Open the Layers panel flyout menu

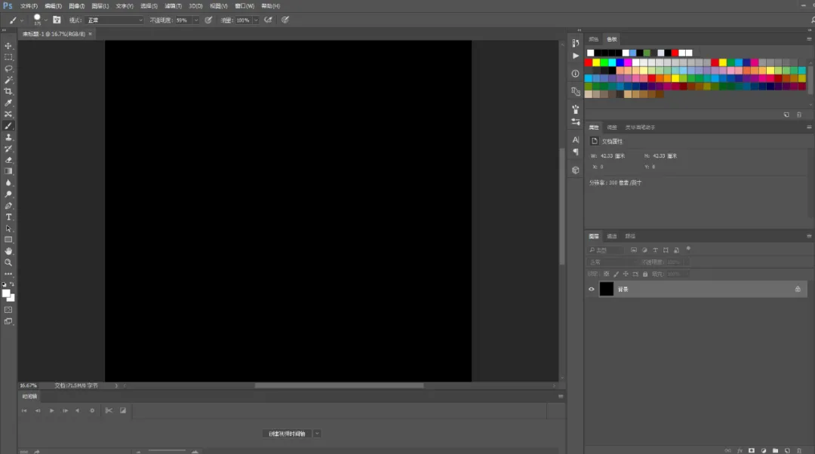[809, 236]
